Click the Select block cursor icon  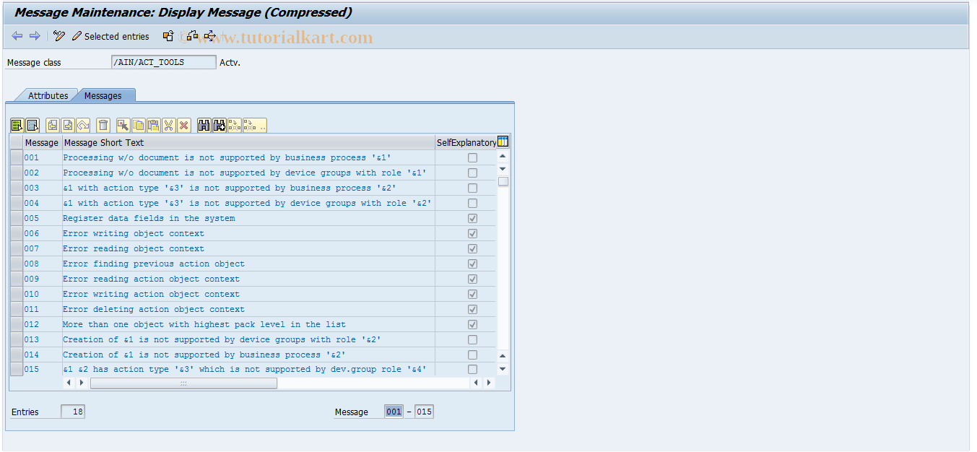tap(123, 126)
